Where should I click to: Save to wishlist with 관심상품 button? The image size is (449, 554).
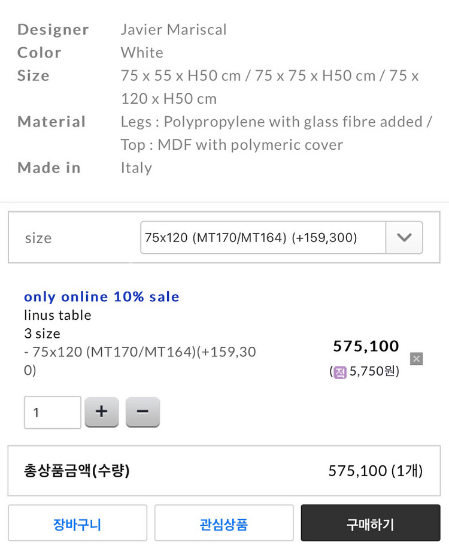pos(224,523)
